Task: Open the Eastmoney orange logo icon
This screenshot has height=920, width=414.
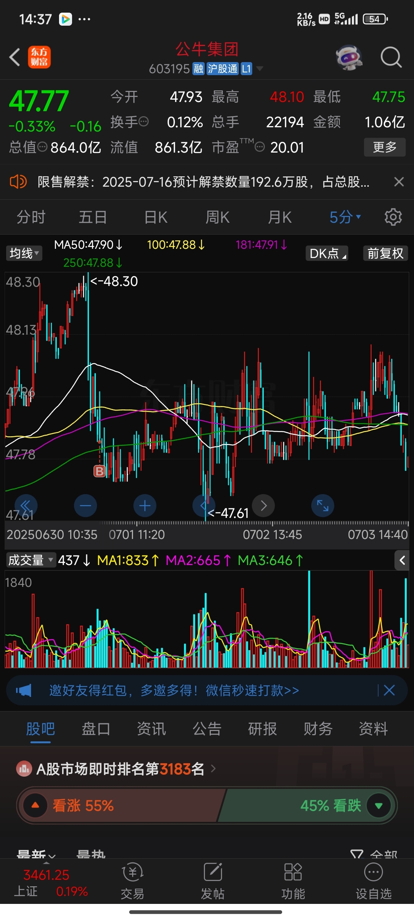Action: click(39, 58)
